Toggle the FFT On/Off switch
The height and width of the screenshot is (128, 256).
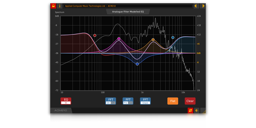click(110, 101)
